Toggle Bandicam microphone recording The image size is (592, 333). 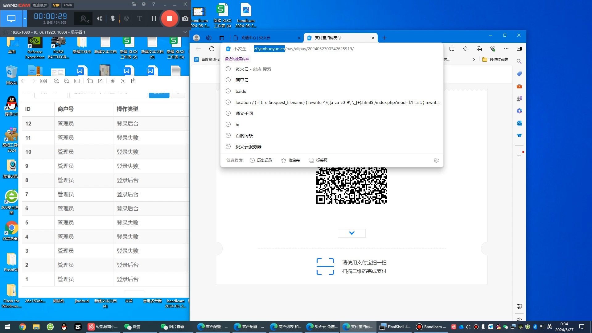click(x=113, y=18)
